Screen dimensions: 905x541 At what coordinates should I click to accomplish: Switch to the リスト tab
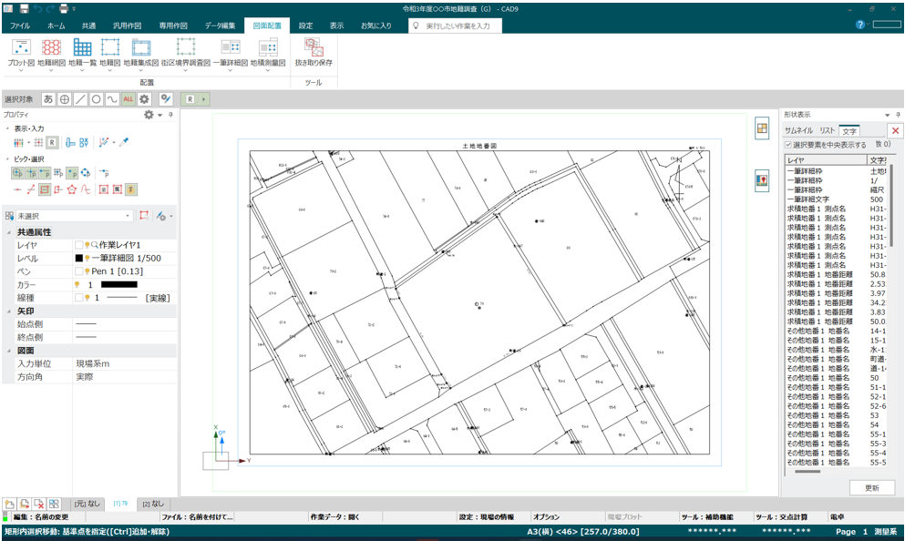tap(828, 130)
